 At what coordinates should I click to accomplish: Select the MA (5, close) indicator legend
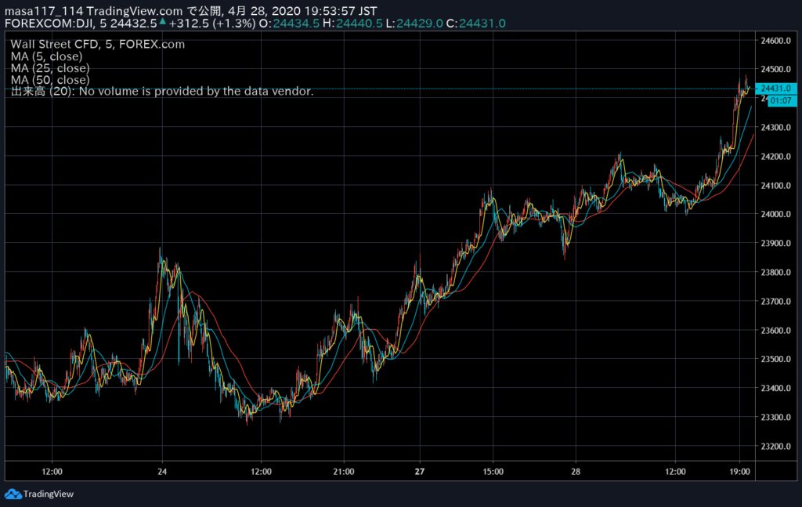[x=46, y=56]
